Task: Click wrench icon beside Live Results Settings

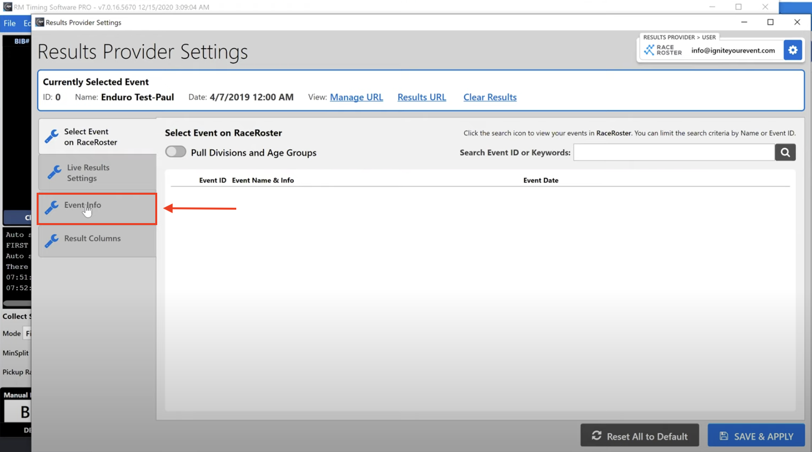Action: [54, 173]
